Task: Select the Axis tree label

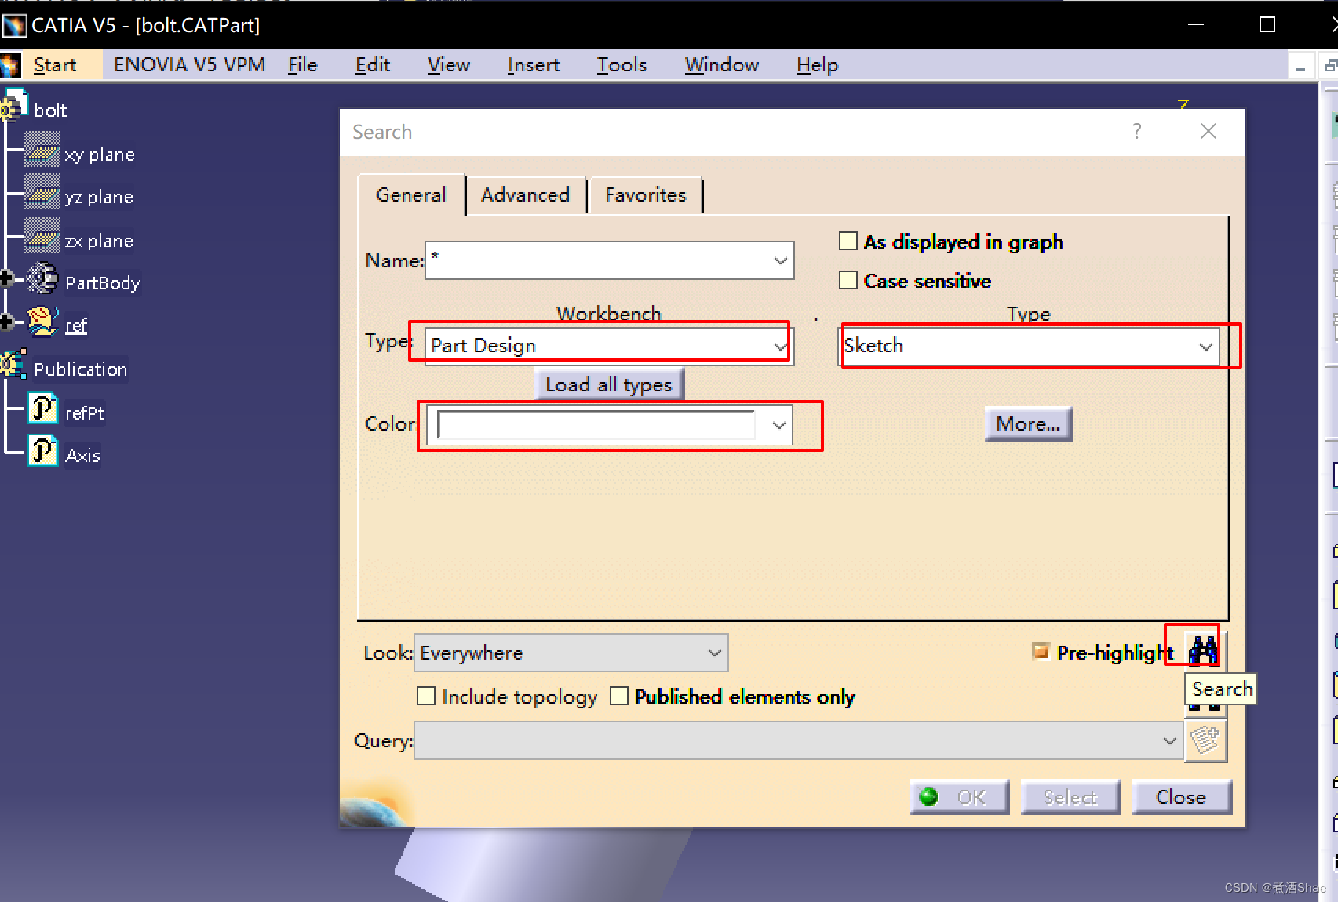Action: coord(82,456)
